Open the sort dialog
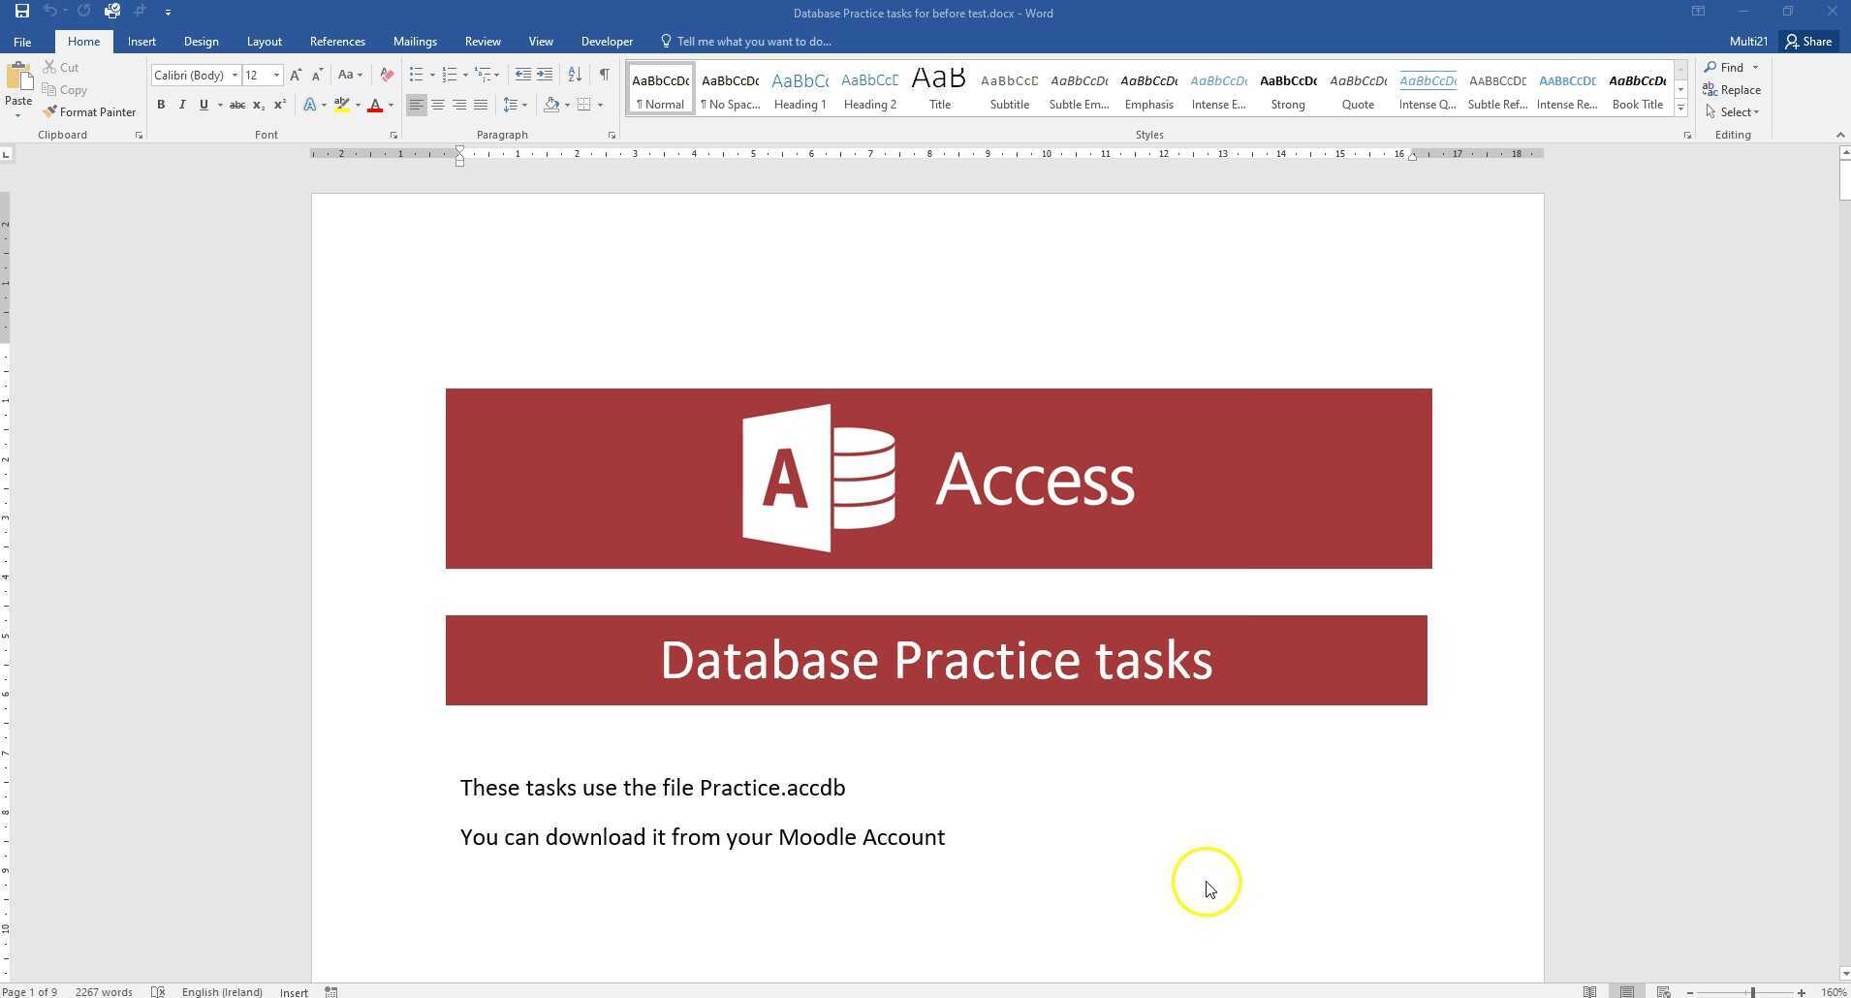The height and width of the screenshot is (998, 1851). (574, 75)
